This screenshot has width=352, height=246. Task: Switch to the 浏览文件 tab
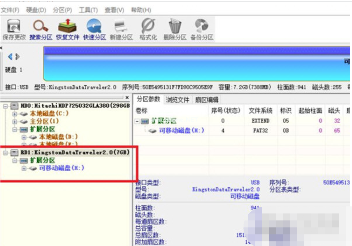178,100
